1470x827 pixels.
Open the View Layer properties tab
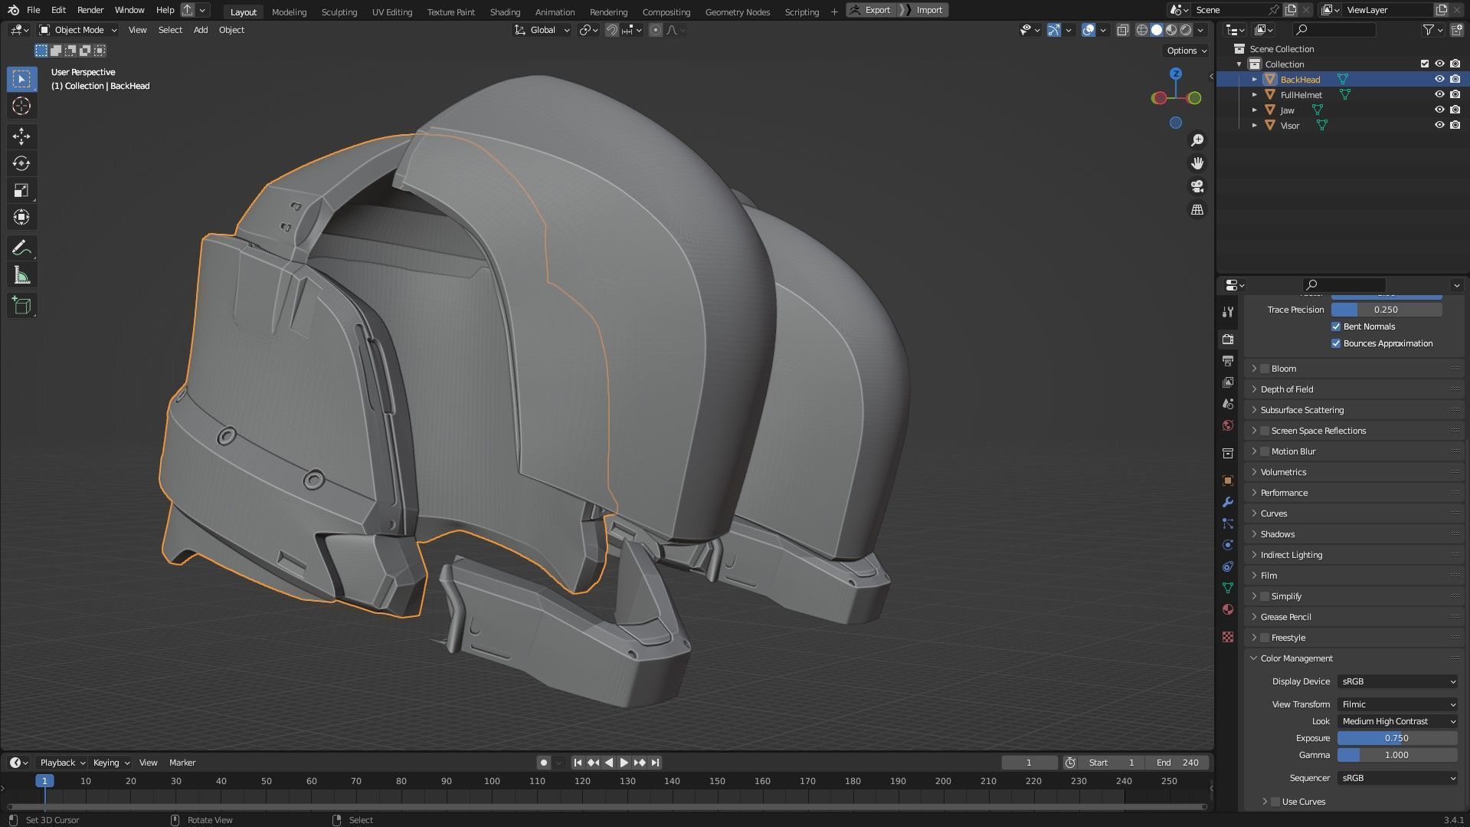(1228, 382)
